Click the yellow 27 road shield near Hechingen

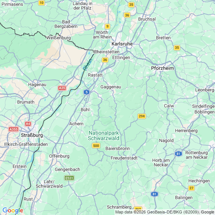(x=191, y=188)
